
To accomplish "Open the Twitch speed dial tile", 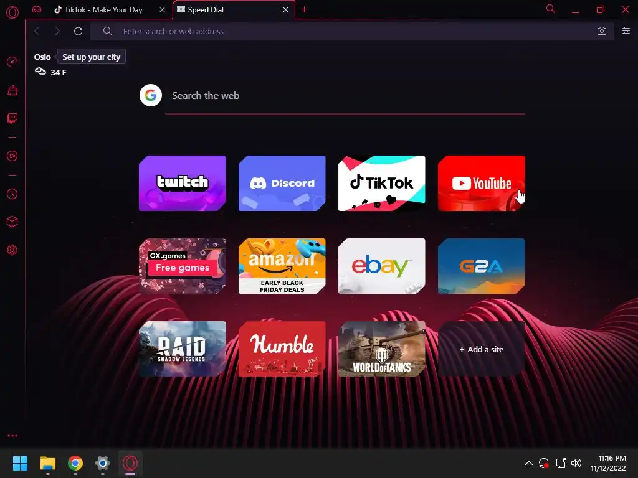I will (x=183, y=184).
